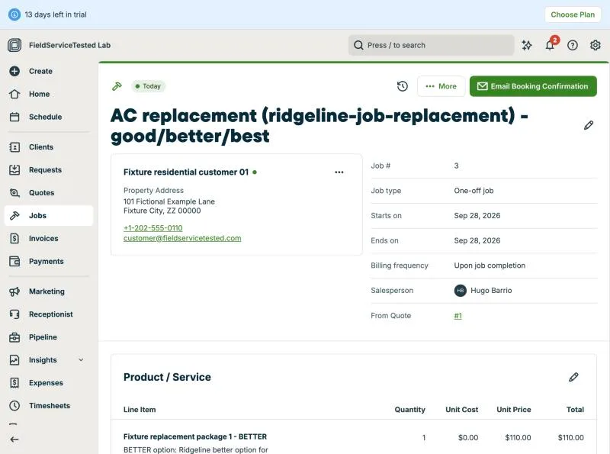This screenshot has height=454, width=610.
Task: Click the Today status badge
Action: [148, 86]
